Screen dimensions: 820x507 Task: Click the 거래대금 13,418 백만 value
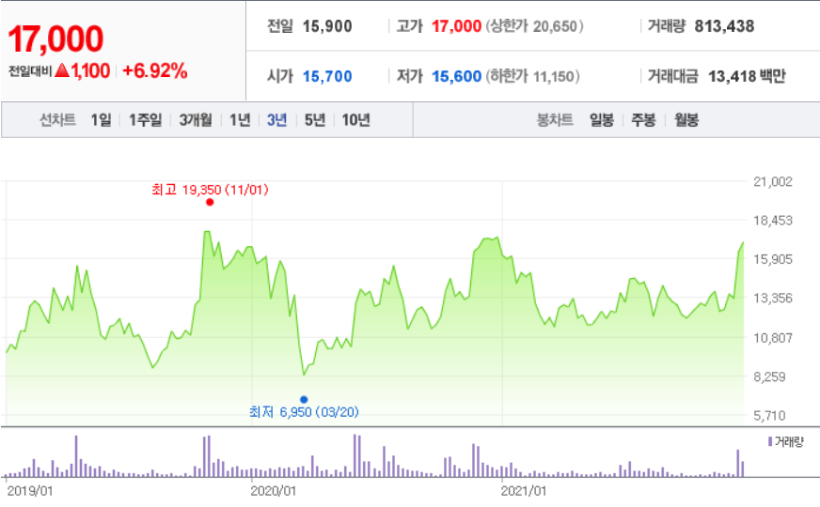747,76
